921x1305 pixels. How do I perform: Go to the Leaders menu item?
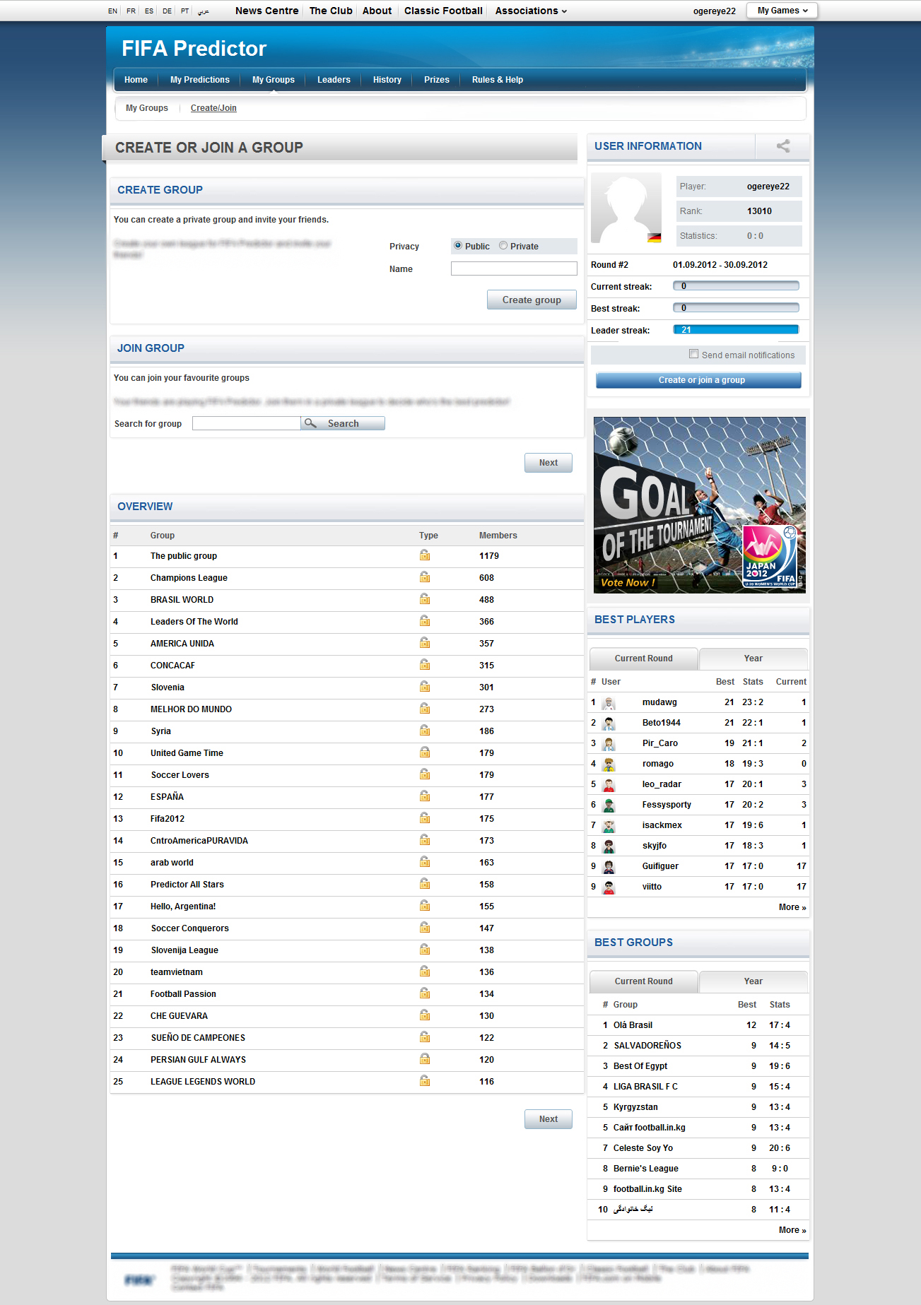tap(334, 80)
